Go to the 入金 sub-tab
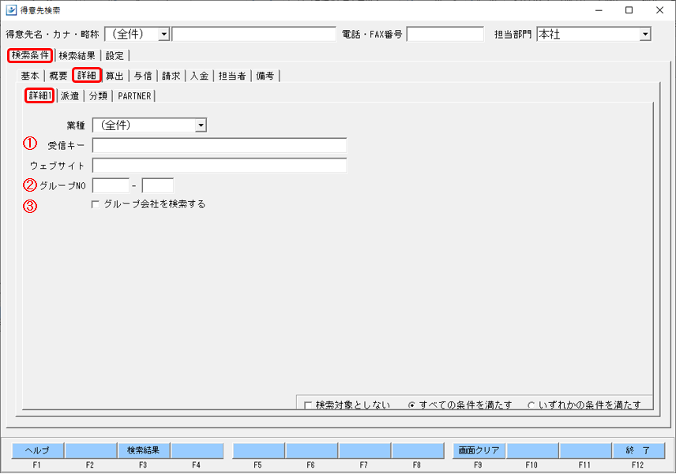This screenshot has height=474, width=676. pos(199,76)
